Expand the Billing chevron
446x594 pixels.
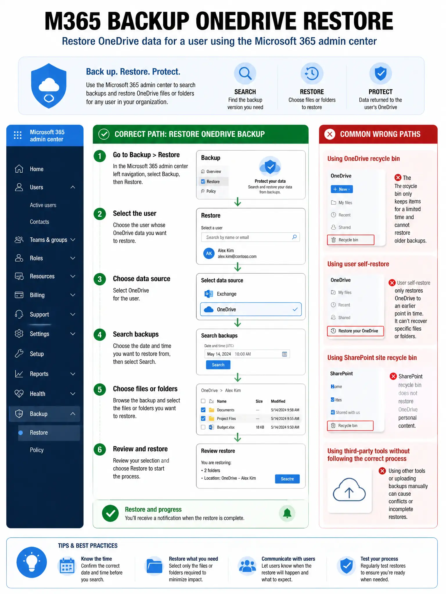point(73,295)
